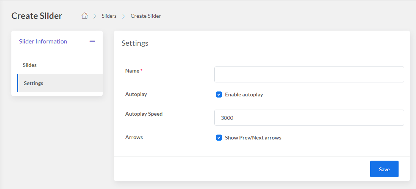
Task: Click the Create Slider page title
Action: 37,16
